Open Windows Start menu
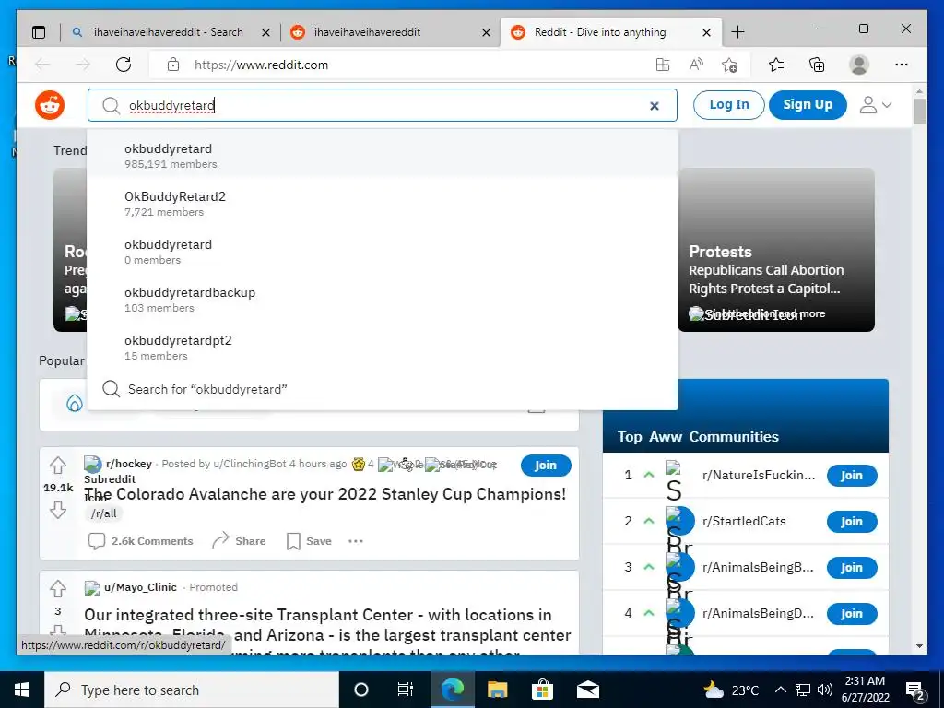The height and width of the screenshot is (708, 944). [22, 690]
